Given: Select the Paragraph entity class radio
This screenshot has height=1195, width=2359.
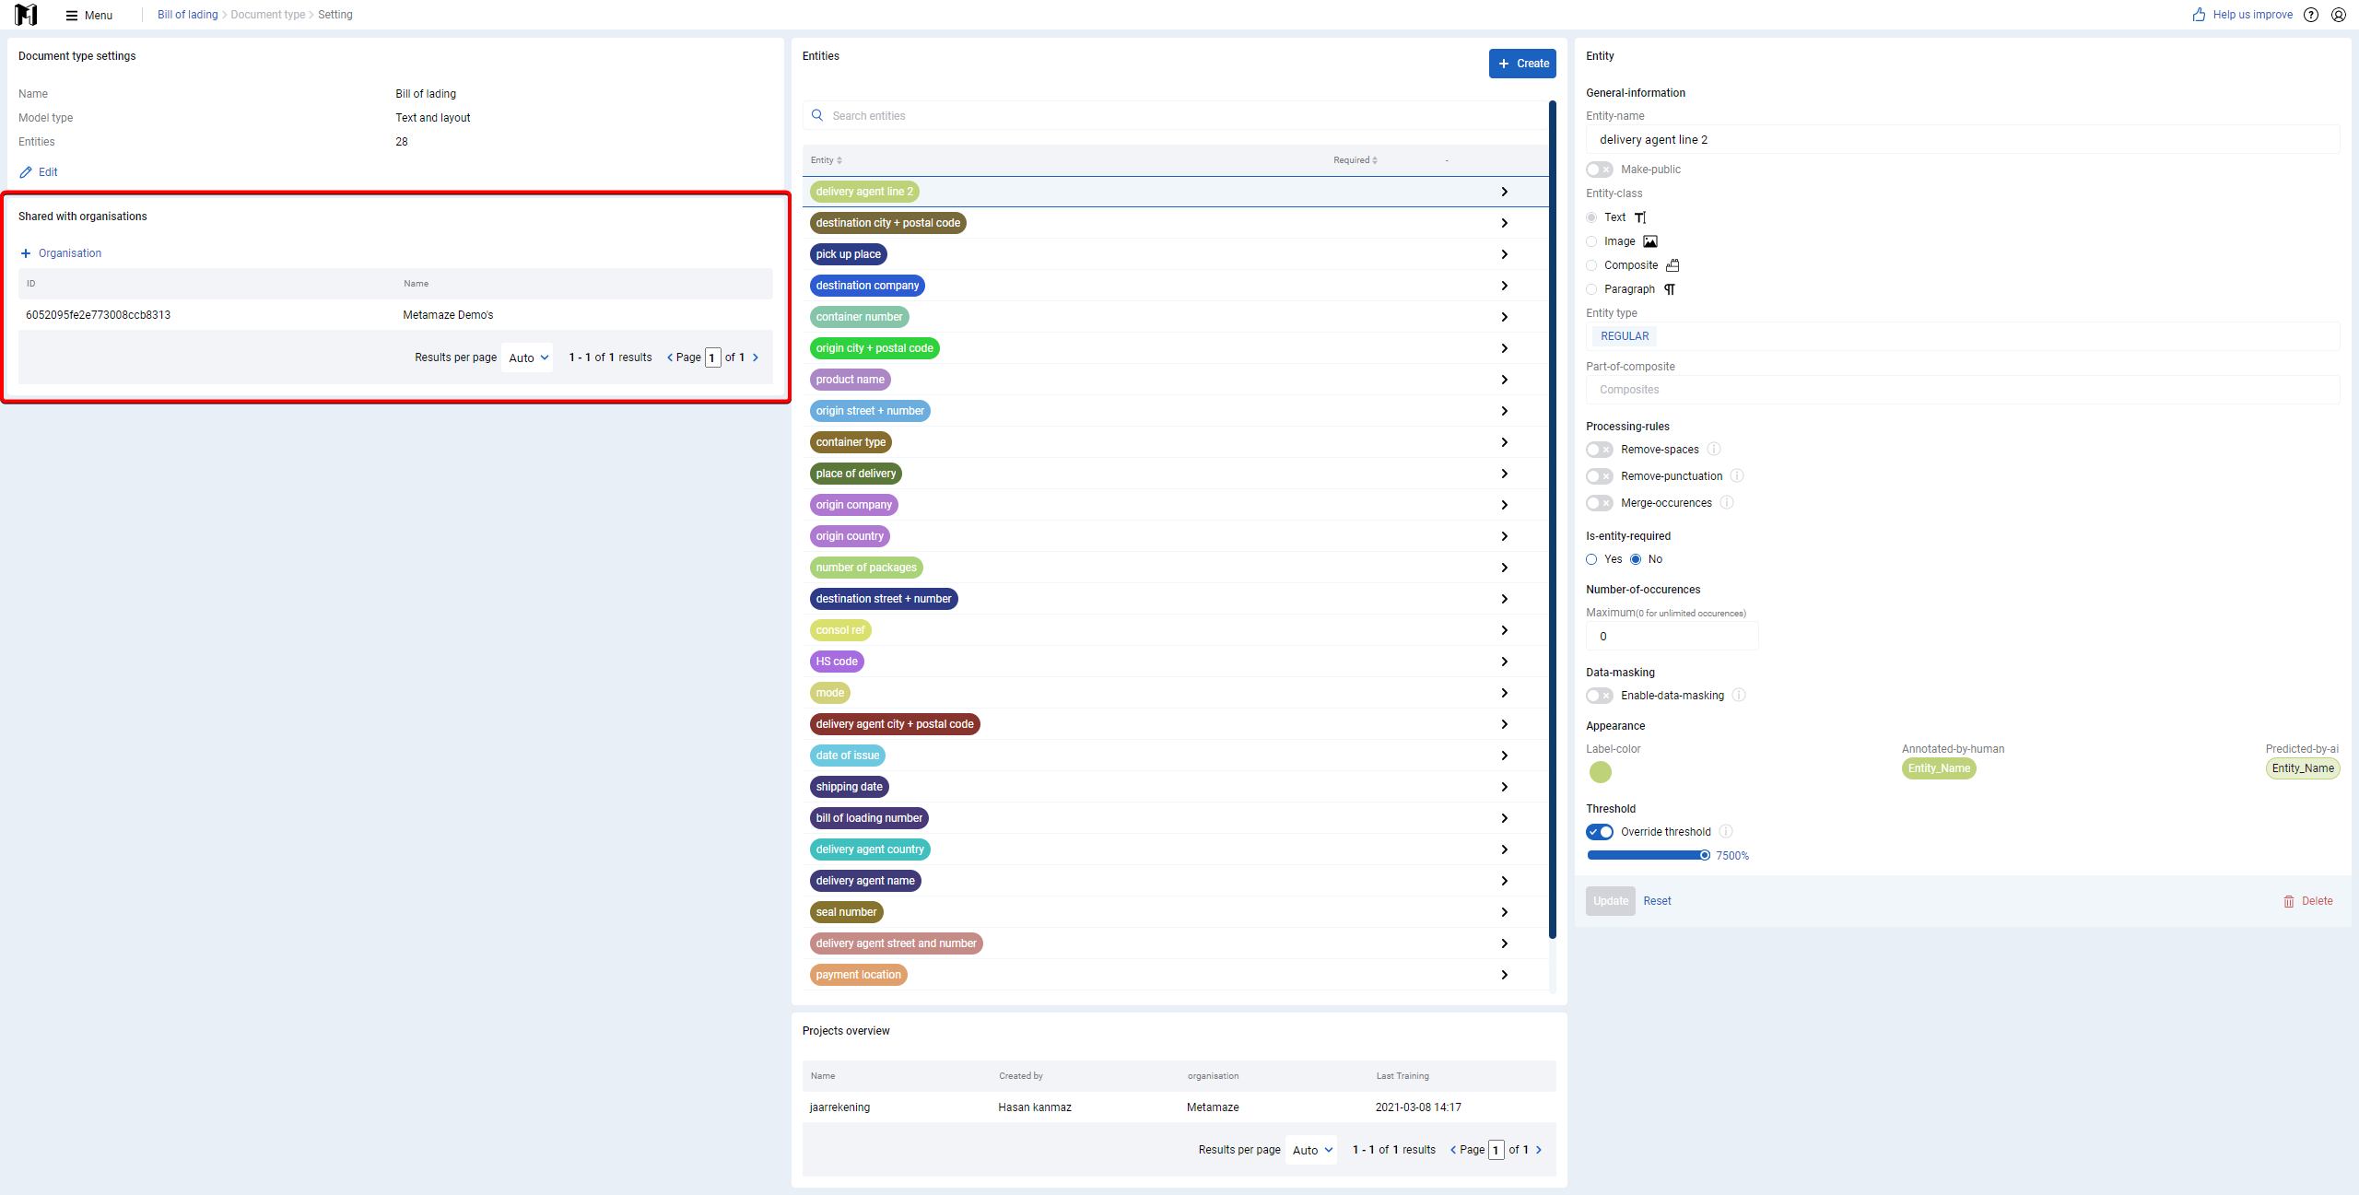Looking at the screenshot, I should pyautogui.click(x=1591, y=289).
